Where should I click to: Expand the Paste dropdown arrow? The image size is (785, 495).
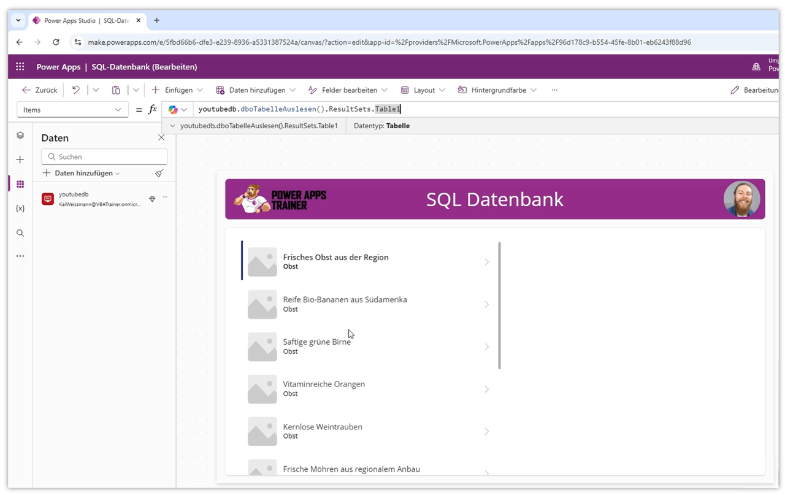pos(136,90)
